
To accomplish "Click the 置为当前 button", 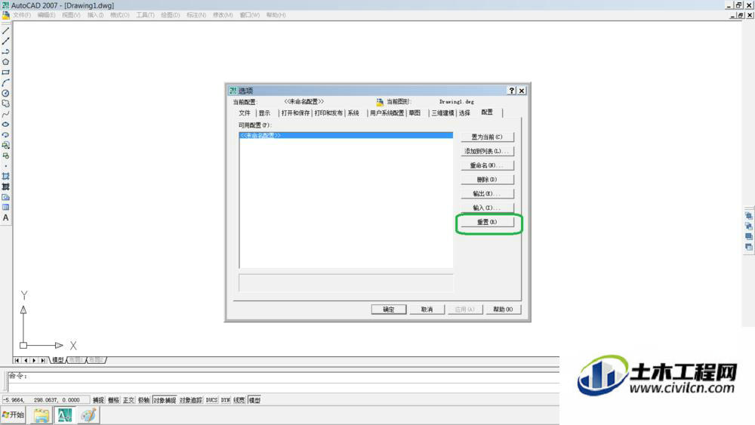I will tap(487, 137).
